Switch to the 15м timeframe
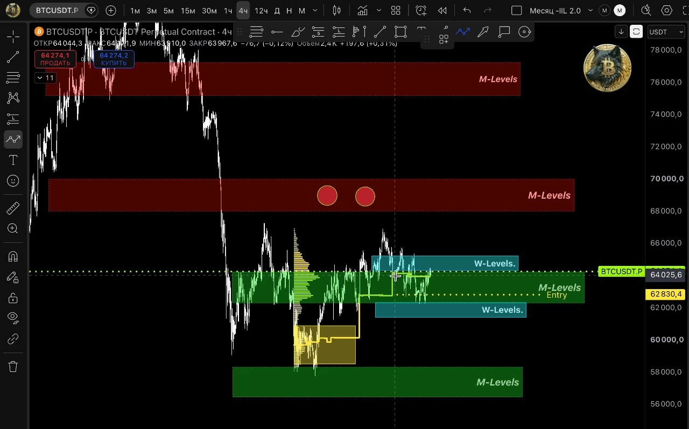This screenshot has height=429, width=689. click(x=188, y=11)
